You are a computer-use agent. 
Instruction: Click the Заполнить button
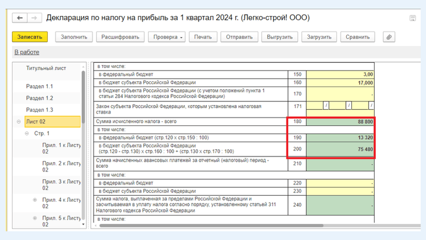(74, 37)
